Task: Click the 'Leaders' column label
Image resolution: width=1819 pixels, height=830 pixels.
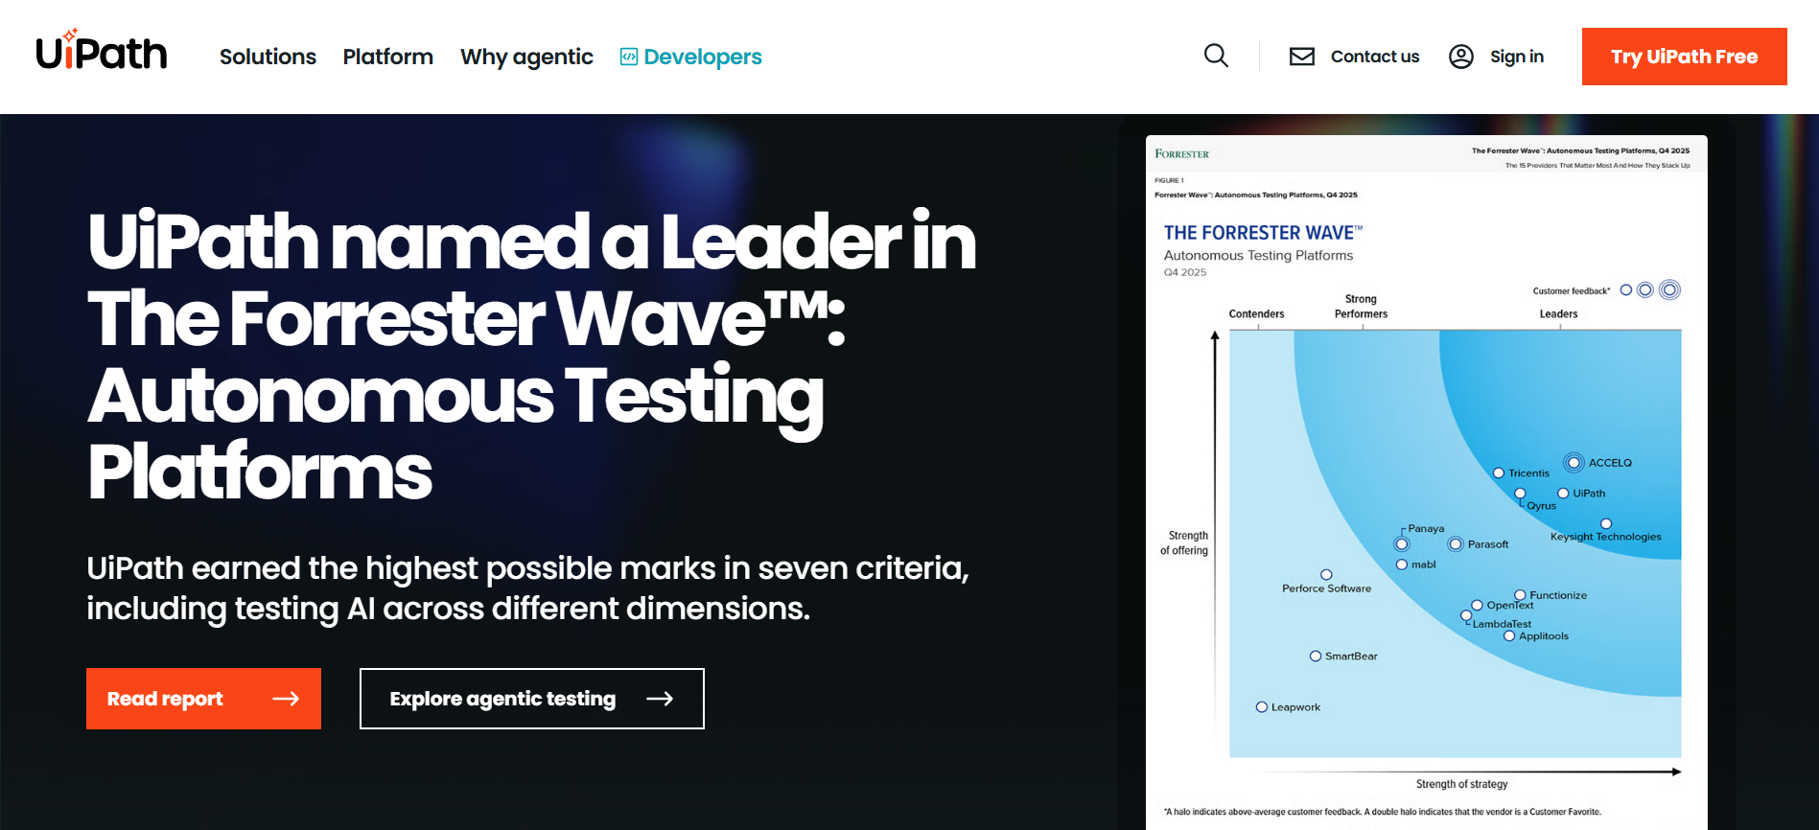Action: [x=1558, y=314]
